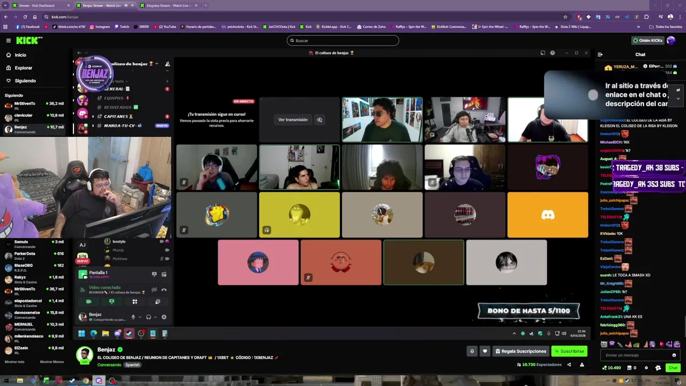This screenshot has height=386, width=686.
Task: Share the stream via share icon
Action: (x=569, y=365)
